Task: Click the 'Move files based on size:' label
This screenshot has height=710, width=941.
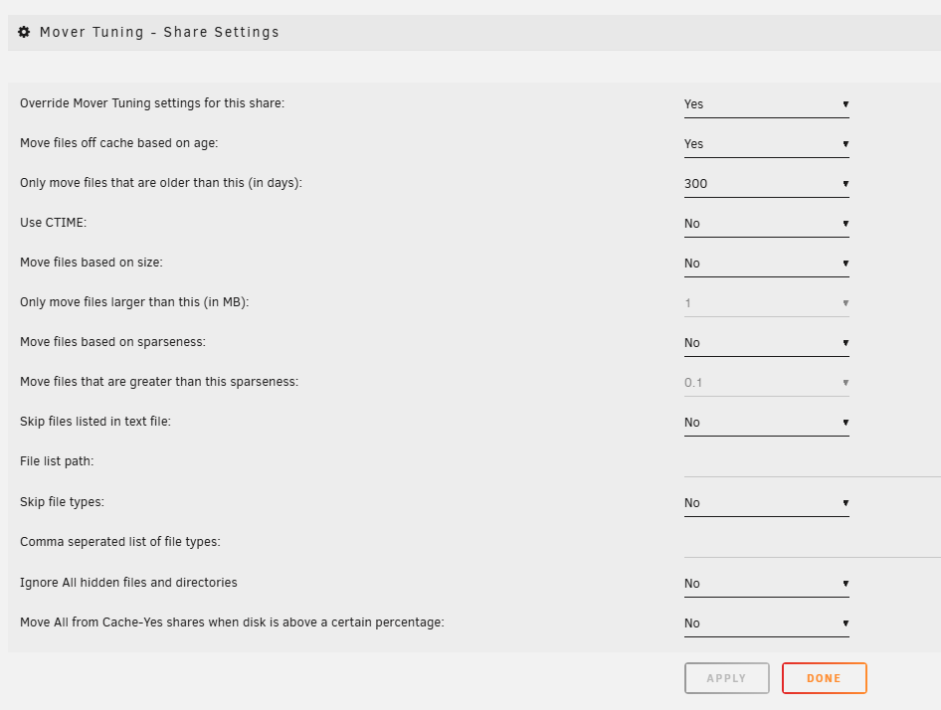Action: point(92,263)
